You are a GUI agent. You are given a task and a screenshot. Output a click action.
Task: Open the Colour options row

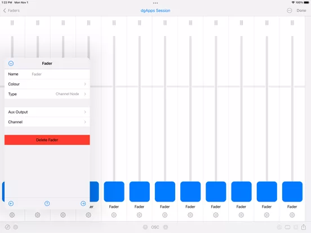point(47,84)
